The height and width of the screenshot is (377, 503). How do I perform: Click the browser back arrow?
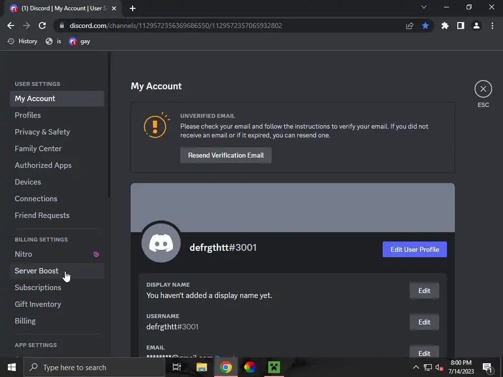click(x=11, y=26)
